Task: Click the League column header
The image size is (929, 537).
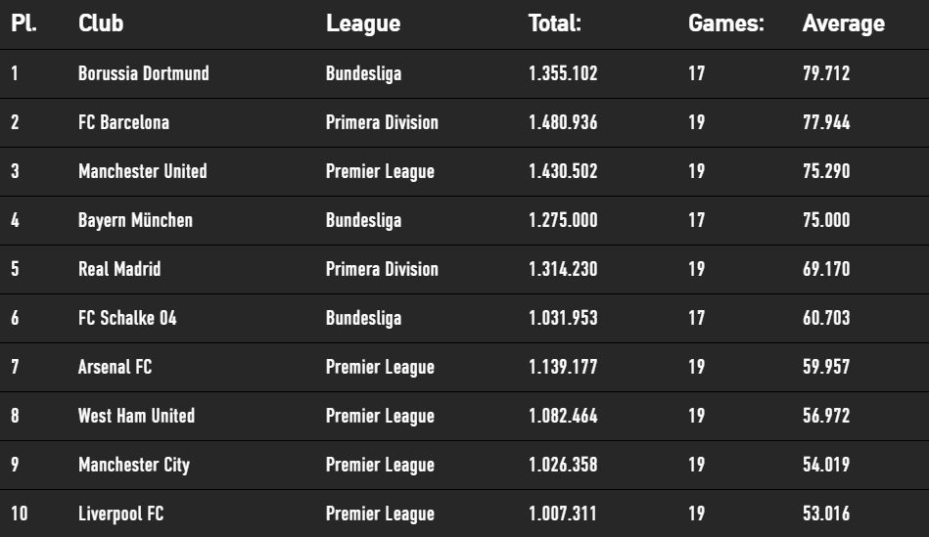Action: pos(363,24)
